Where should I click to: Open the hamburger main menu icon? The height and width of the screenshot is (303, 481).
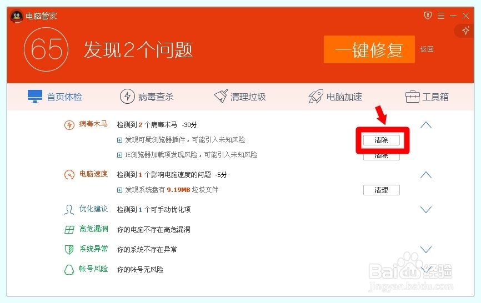pyautogui.click(x=441, y=16)
